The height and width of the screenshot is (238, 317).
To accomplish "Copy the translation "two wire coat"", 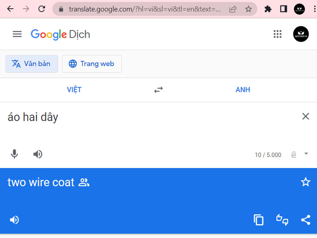I will tap(259, 220).
